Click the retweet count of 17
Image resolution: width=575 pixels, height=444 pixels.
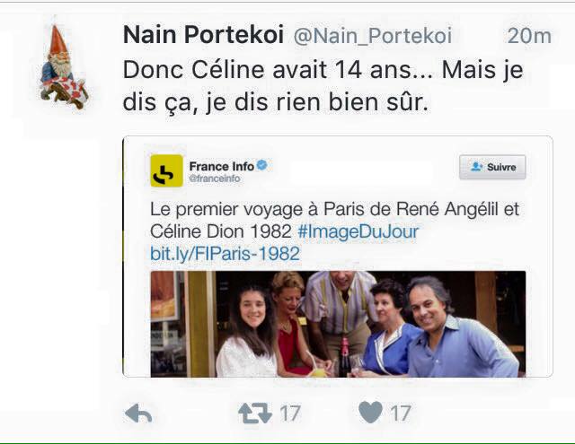point(289,413)
